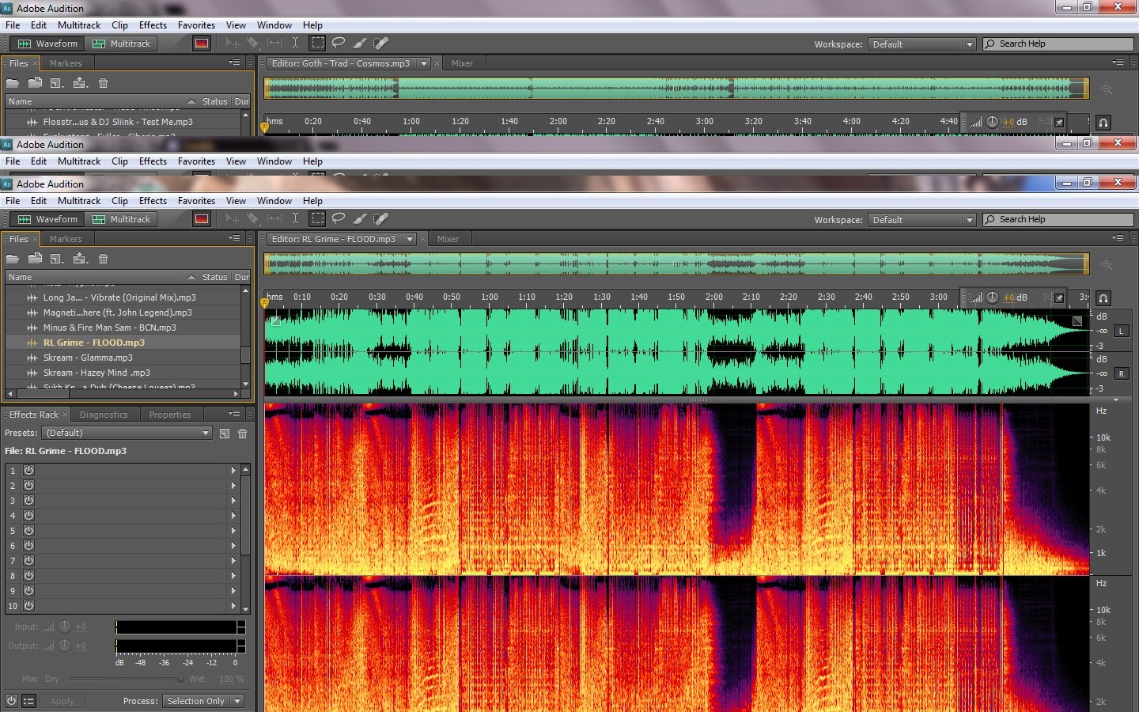
Task: Expand effect slot 2 arrow menu
Action: click(233, 486)
